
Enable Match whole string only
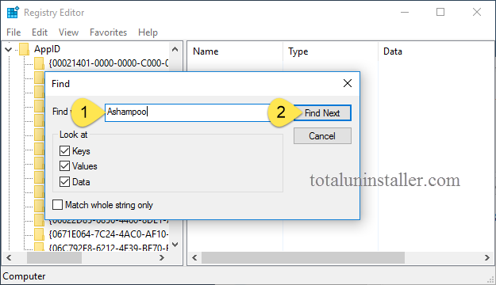[58, 205]
